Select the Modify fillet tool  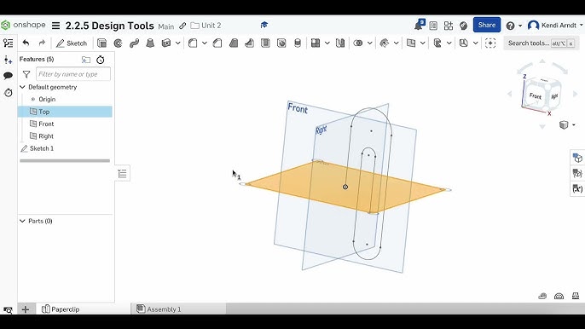[x=385, y=43]
